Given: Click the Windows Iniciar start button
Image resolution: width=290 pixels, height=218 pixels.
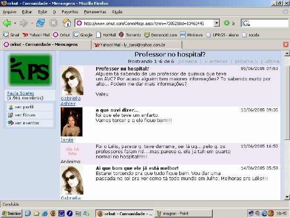Looking at the screenshot, I should [11, 213].
